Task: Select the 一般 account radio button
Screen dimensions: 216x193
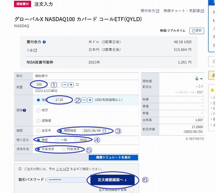Action: click(57, 140)
